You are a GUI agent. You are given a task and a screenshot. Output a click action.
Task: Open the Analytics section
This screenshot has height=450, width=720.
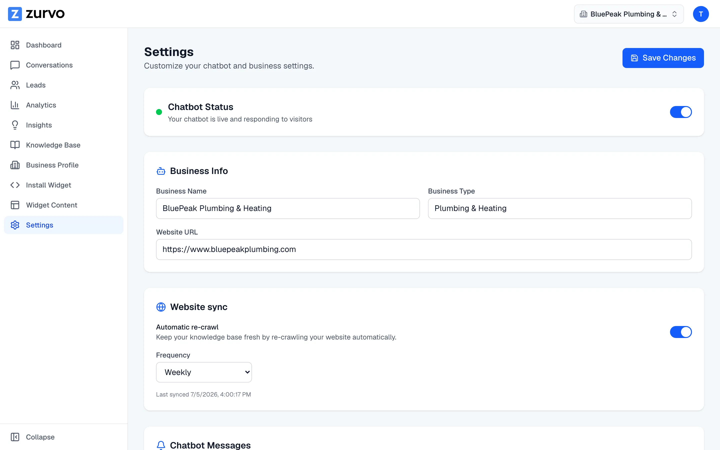pos(64,105)
